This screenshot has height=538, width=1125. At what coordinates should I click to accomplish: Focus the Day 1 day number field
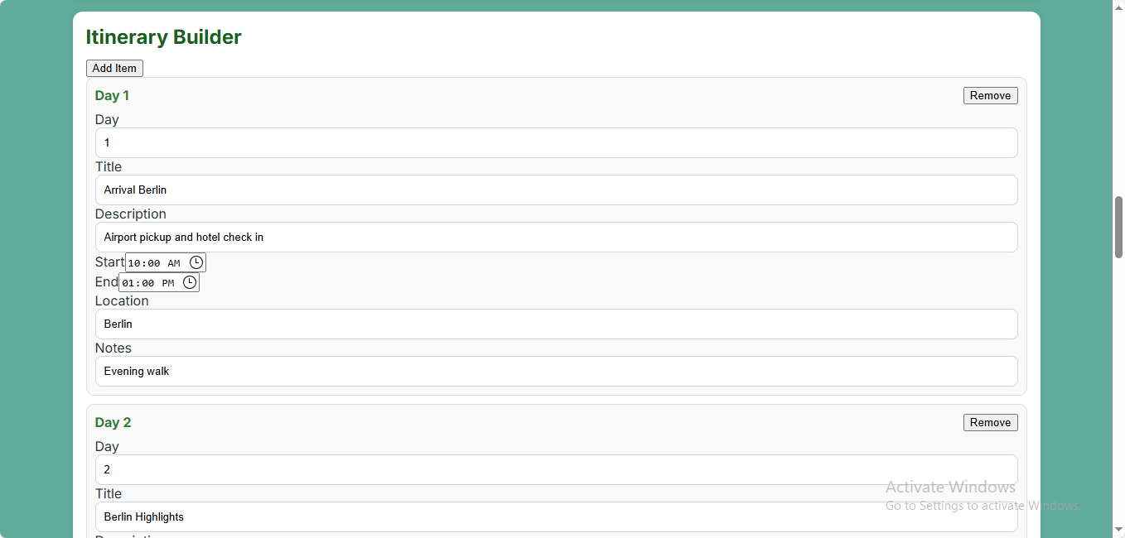[x=556, y=142]
